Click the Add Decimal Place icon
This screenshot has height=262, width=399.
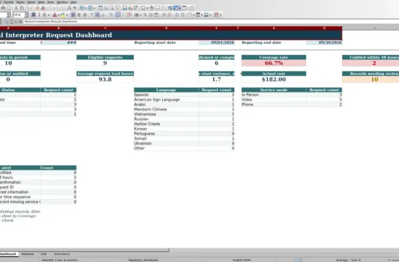tap(164, 15)
